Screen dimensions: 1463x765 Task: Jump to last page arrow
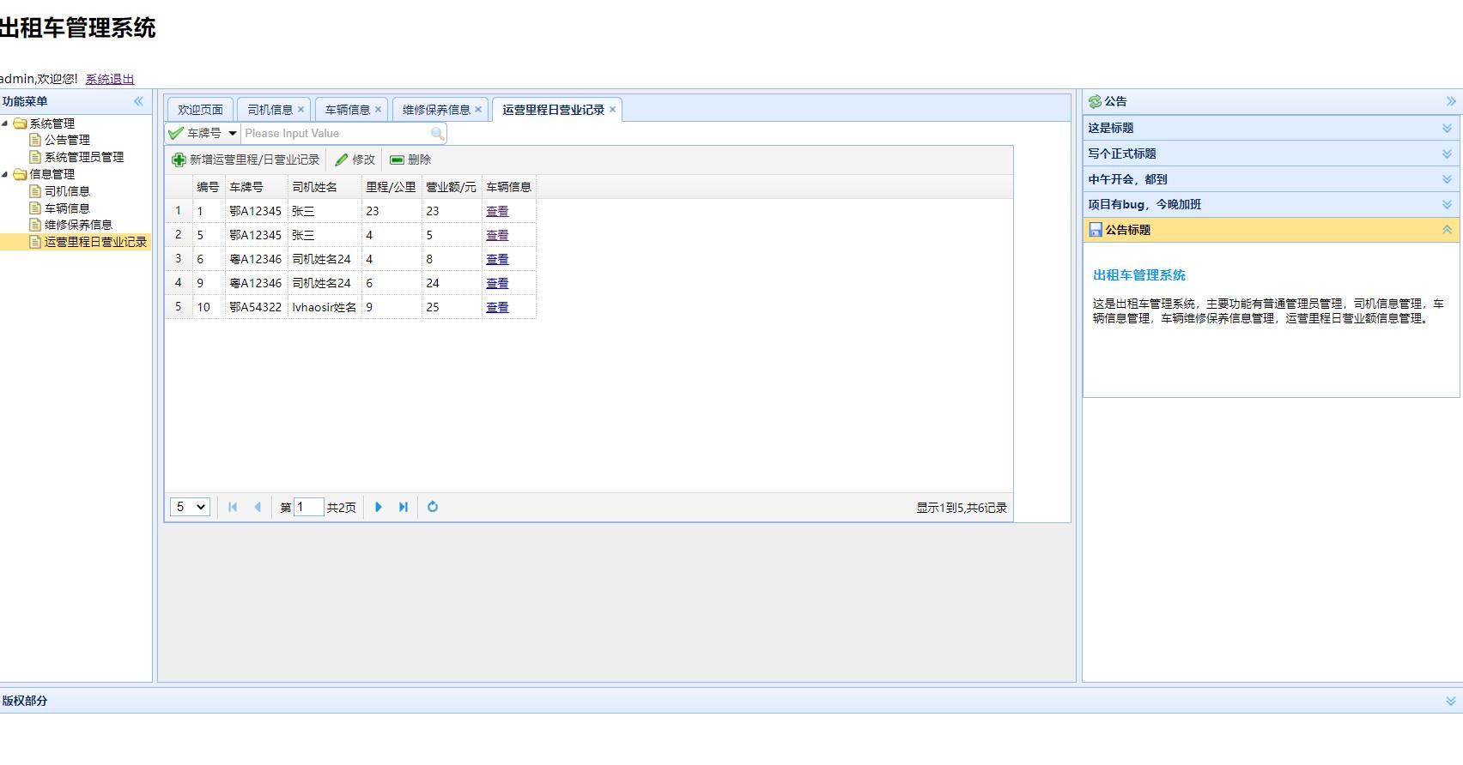[x=404, y=508]
